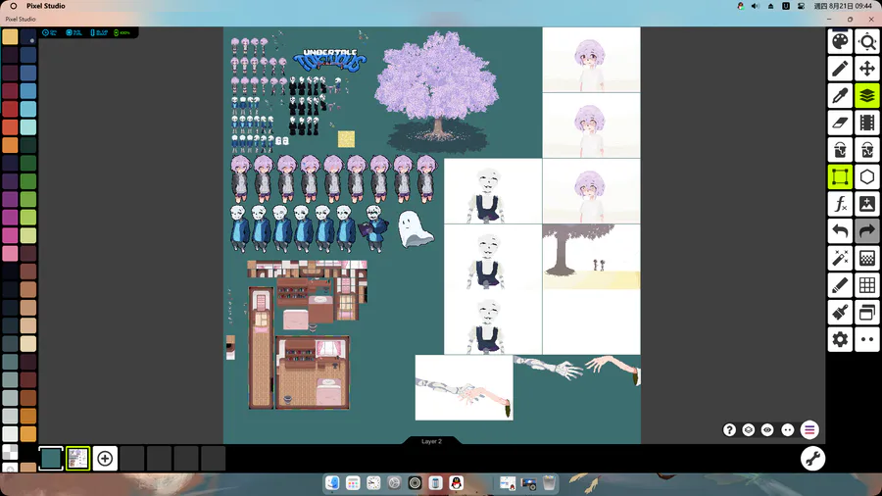Pick the light yellow top-left swatch
The image size is (882, 496).
(x=10, y=37)
